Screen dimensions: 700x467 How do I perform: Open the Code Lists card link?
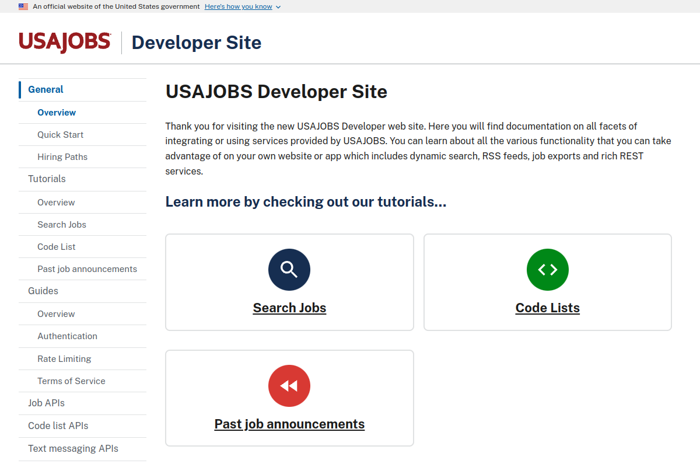pos(548,308)
